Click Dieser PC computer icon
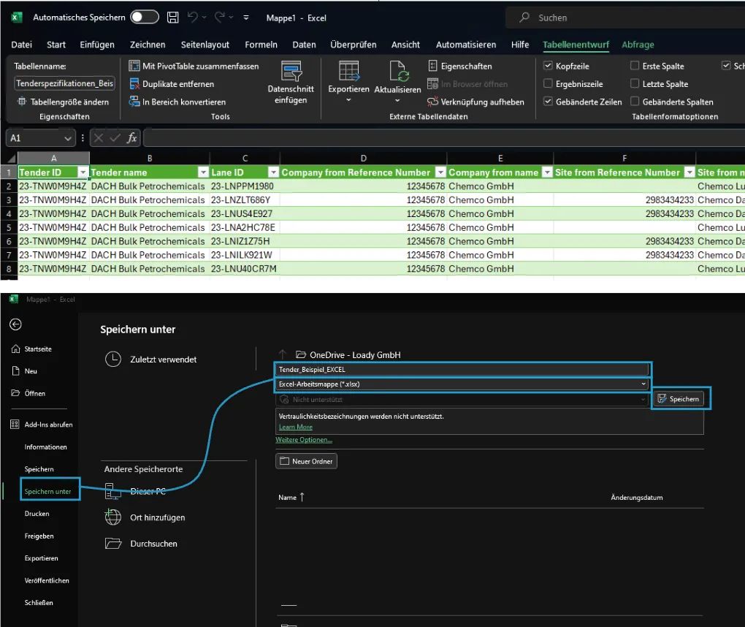 pos(112,492)
